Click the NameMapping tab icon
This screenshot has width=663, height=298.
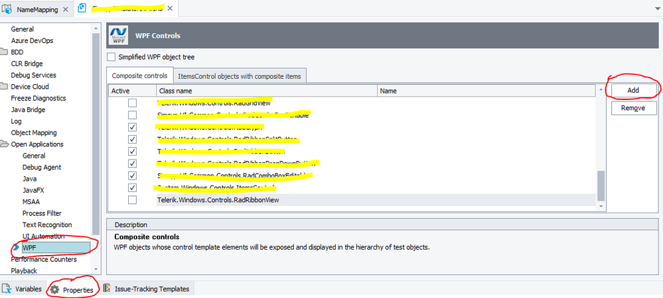pos(9,9)
